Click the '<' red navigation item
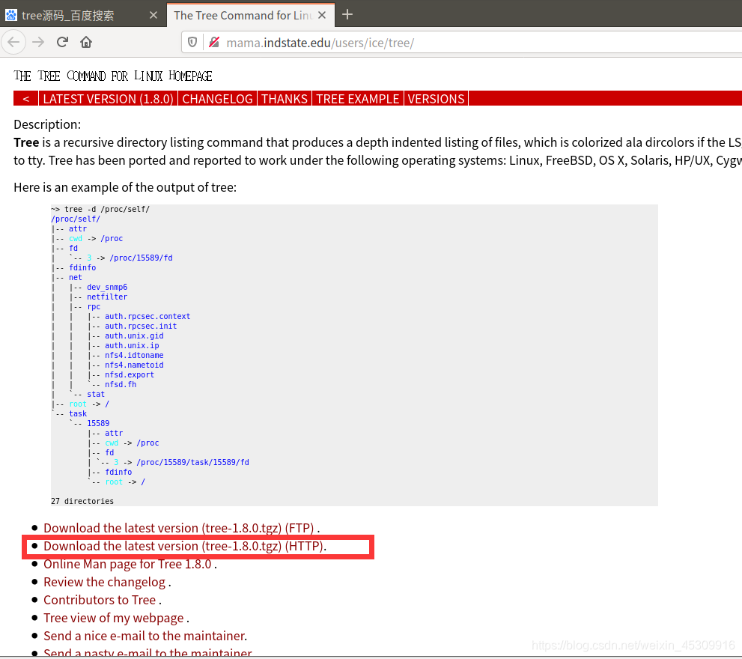The width and height of the screenshot is (742, 659). pyautogui.click(x=26, y=98)
